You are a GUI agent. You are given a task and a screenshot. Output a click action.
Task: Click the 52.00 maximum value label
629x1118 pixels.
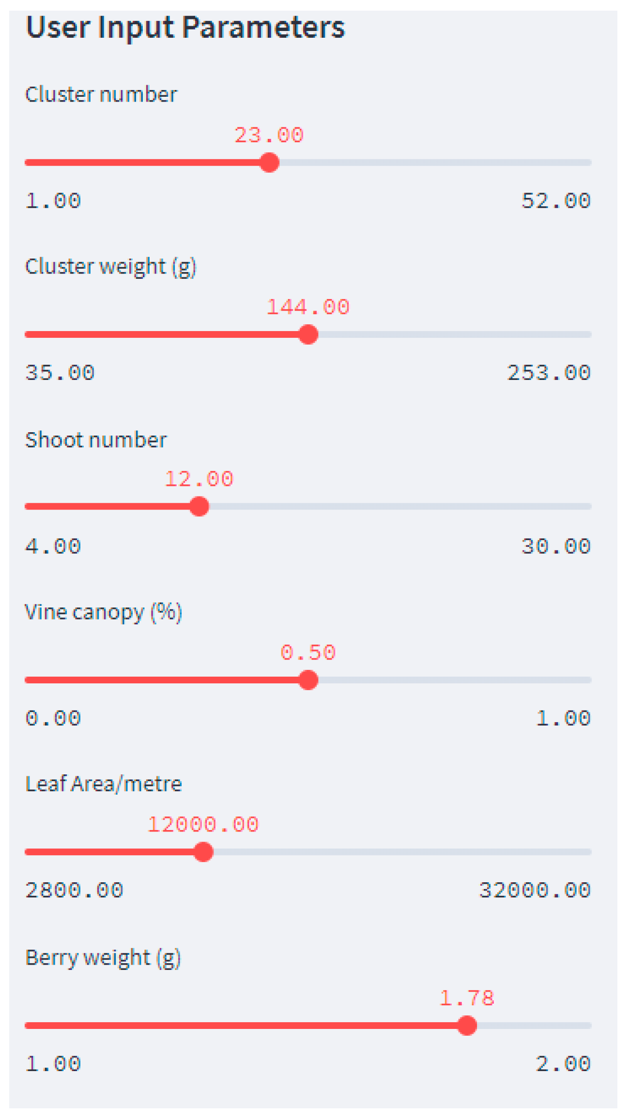556,201
